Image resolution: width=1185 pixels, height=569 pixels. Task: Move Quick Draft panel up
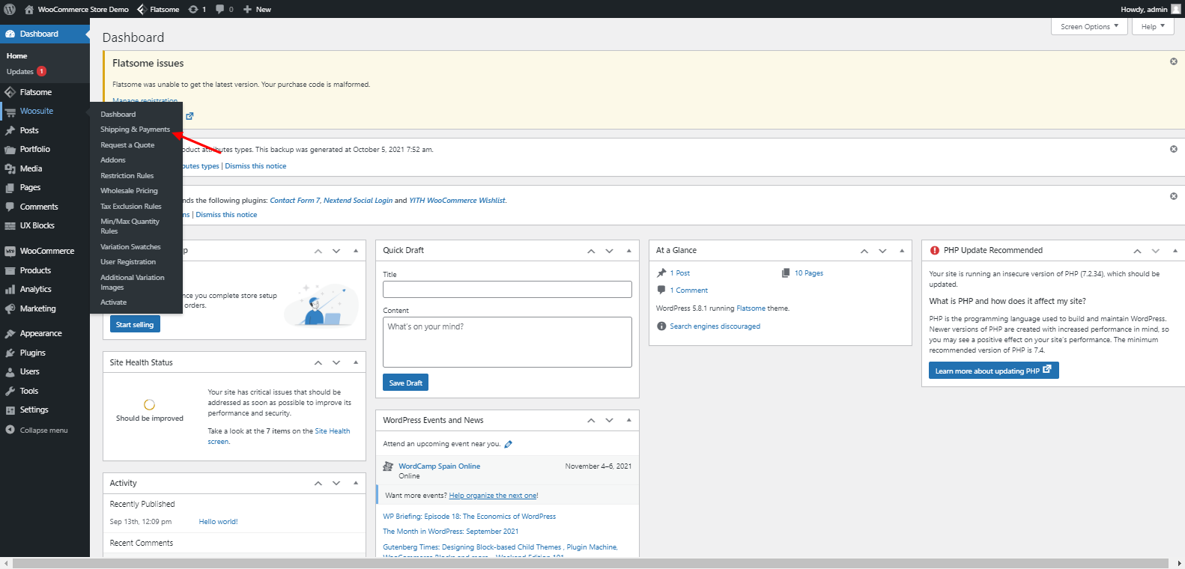(591, 250)
